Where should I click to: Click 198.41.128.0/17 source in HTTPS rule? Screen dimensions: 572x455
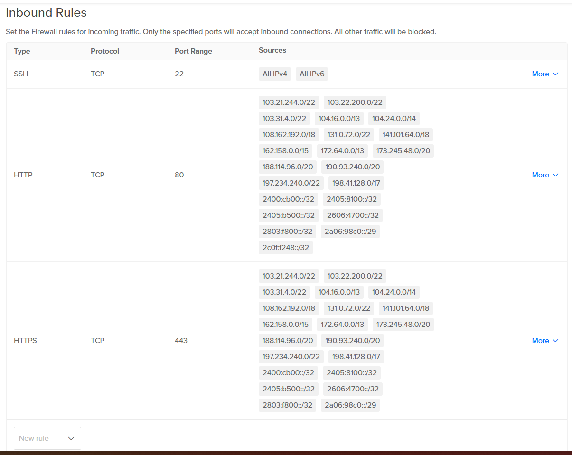coord(356,357)
